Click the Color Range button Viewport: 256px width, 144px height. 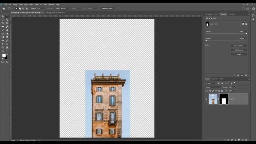(239, 50)
